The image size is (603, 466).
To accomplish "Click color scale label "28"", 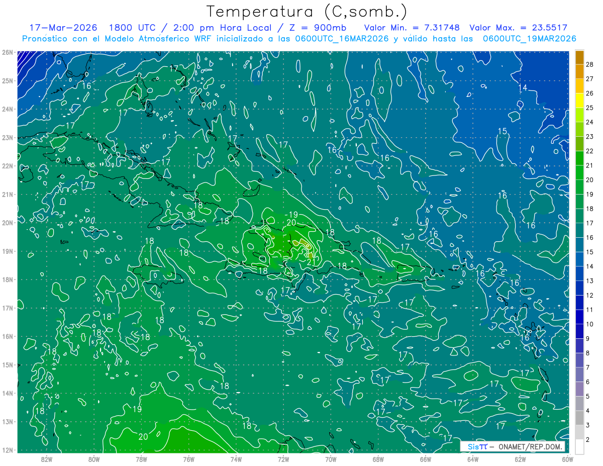I will pyautogui.click(x=590, y=64).
